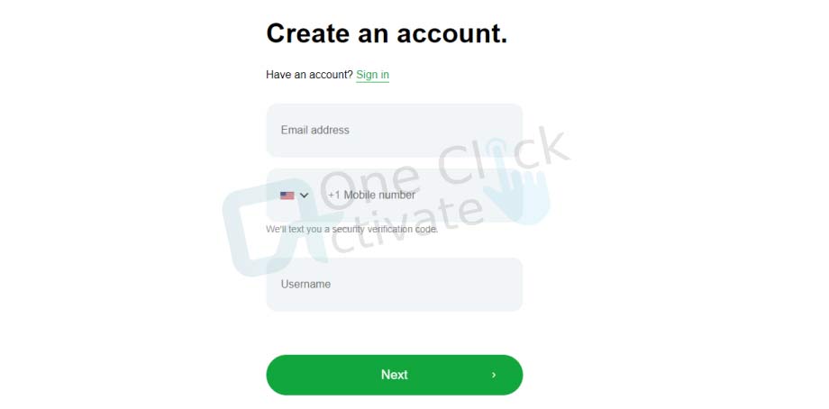Expand the country code chevron dropdown
Screen dimensions: 829x409
[304, 195]
